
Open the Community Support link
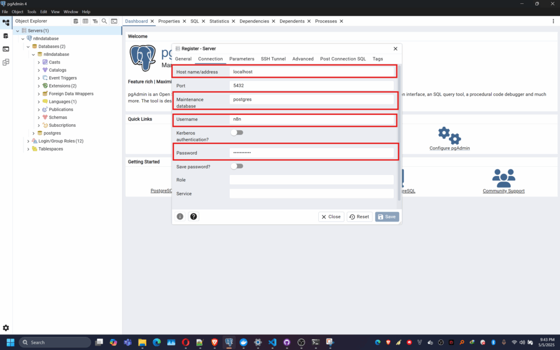click(504, 191)
